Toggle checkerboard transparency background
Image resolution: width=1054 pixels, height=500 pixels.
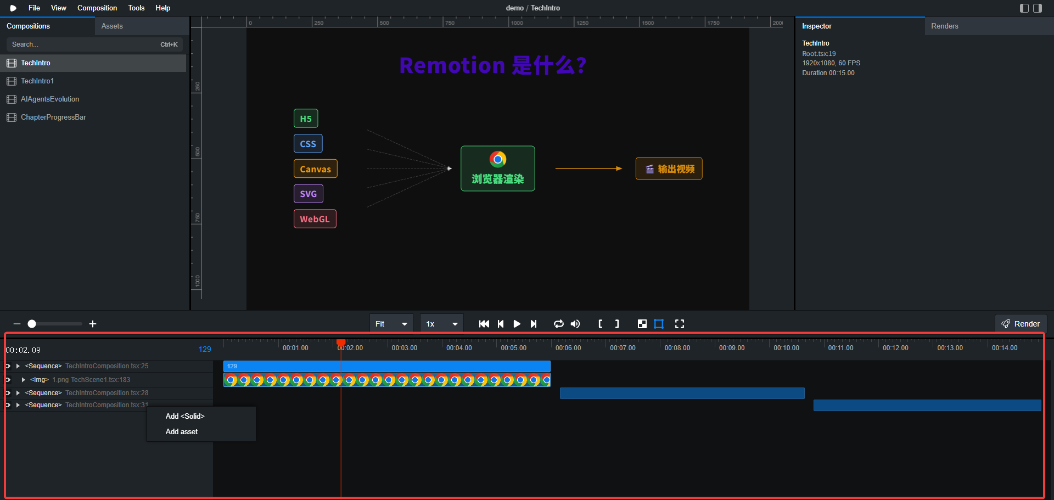642,324
